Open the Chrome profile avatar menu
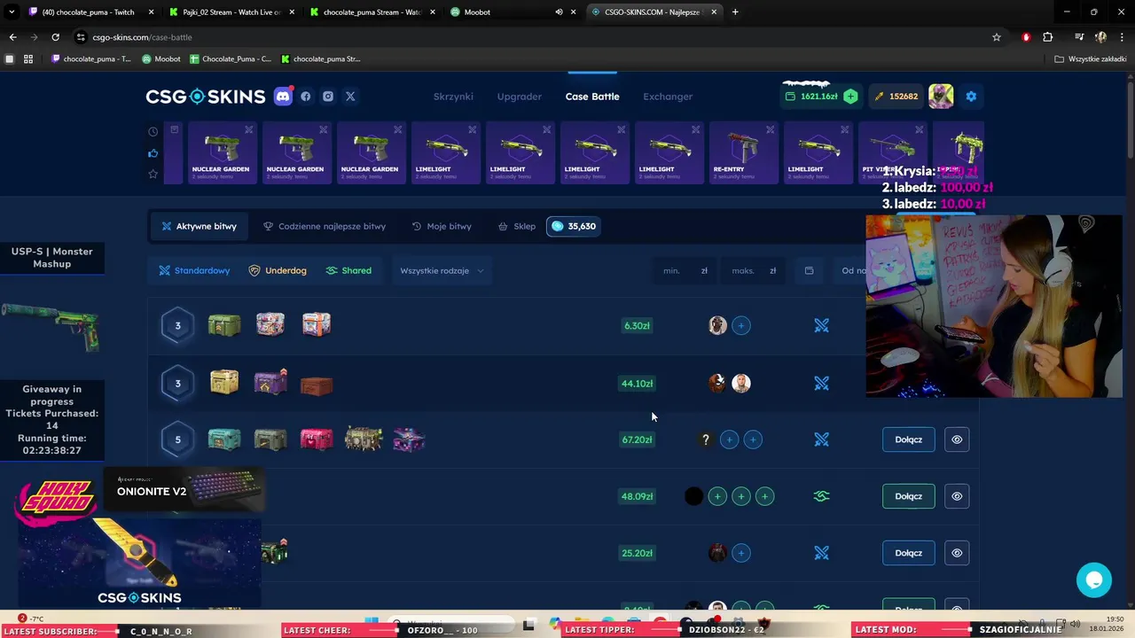Image resolution: width=1135 pixels, height=638 pixels. pyautogui.click(x=1100, y=37)
